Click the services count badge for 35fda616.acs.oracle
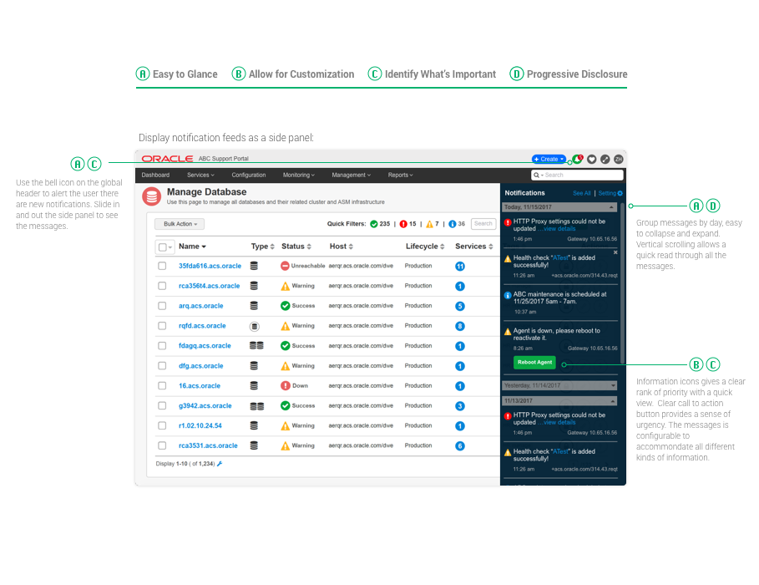This screenshot has width=759, height=585. 460,266
